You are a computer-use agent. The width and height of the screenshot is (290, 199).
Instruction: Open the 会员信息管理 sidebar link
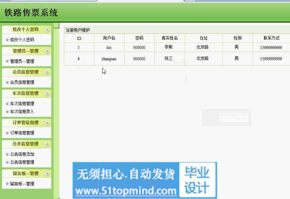point(22,82)
